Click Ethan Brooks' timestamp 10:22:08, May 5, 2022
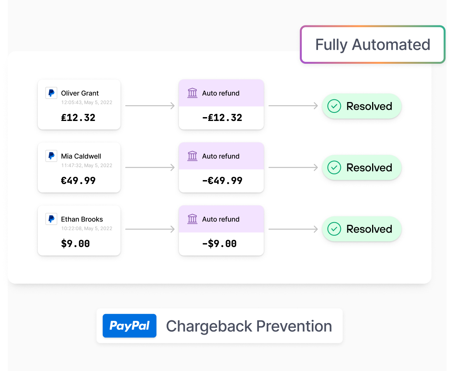The height and width of the screenshot is (371, 449). point(87,228)
